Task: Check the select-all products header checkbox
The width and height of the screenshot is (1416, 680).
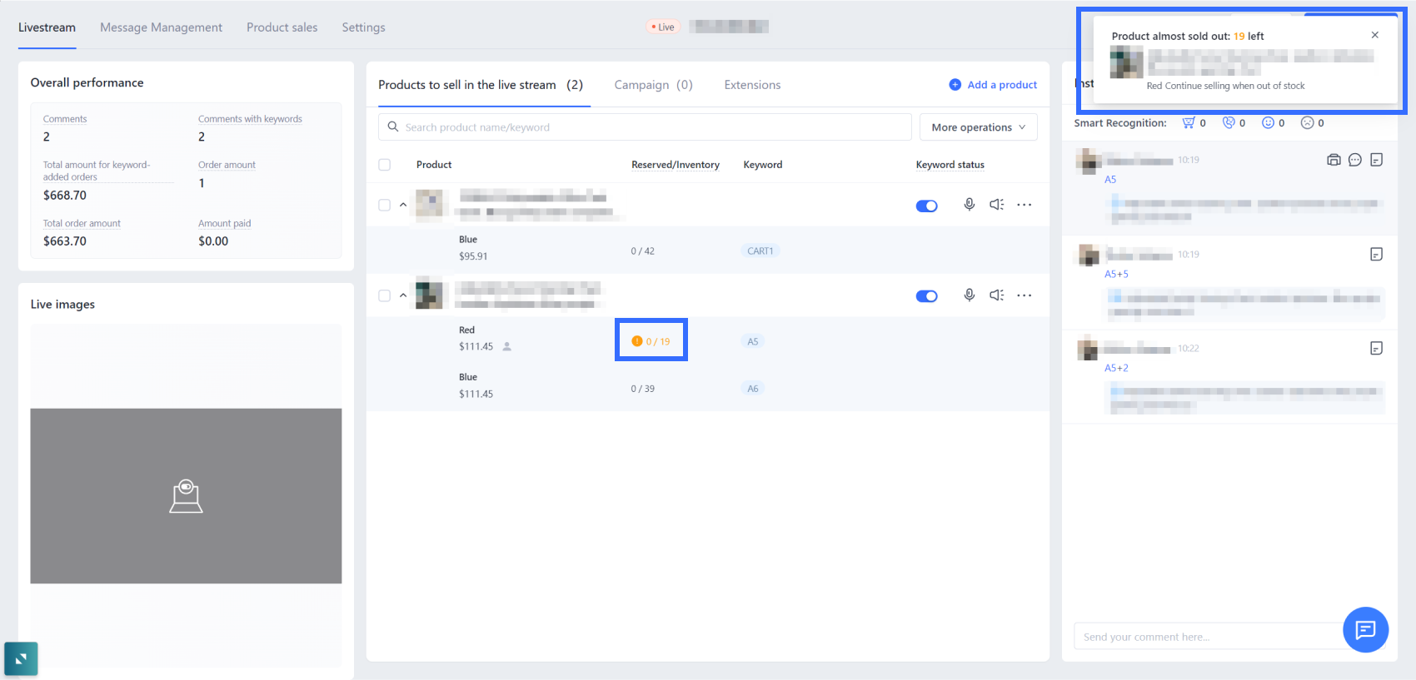Action: tap(384, 165)
